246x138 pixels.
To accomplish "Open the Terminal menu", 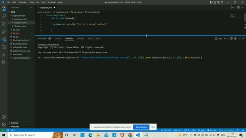I will click(x=52, y=2).
